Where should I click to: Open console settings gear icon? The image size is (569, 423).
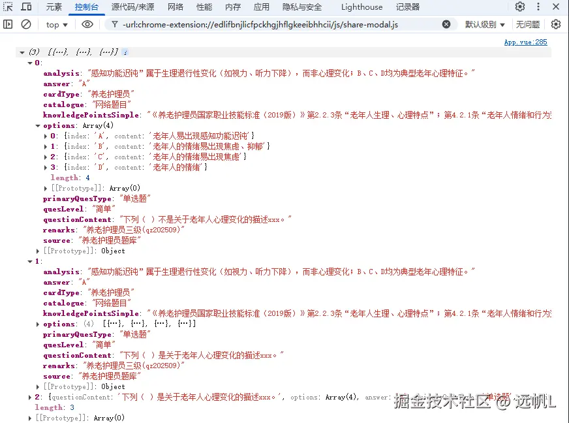[556, 24]
